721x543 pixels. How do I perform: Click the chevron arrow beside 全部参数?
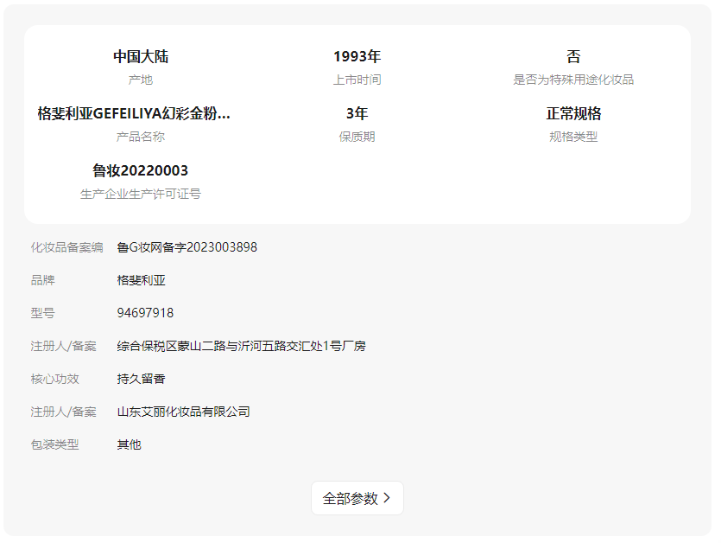coord(387,498)
